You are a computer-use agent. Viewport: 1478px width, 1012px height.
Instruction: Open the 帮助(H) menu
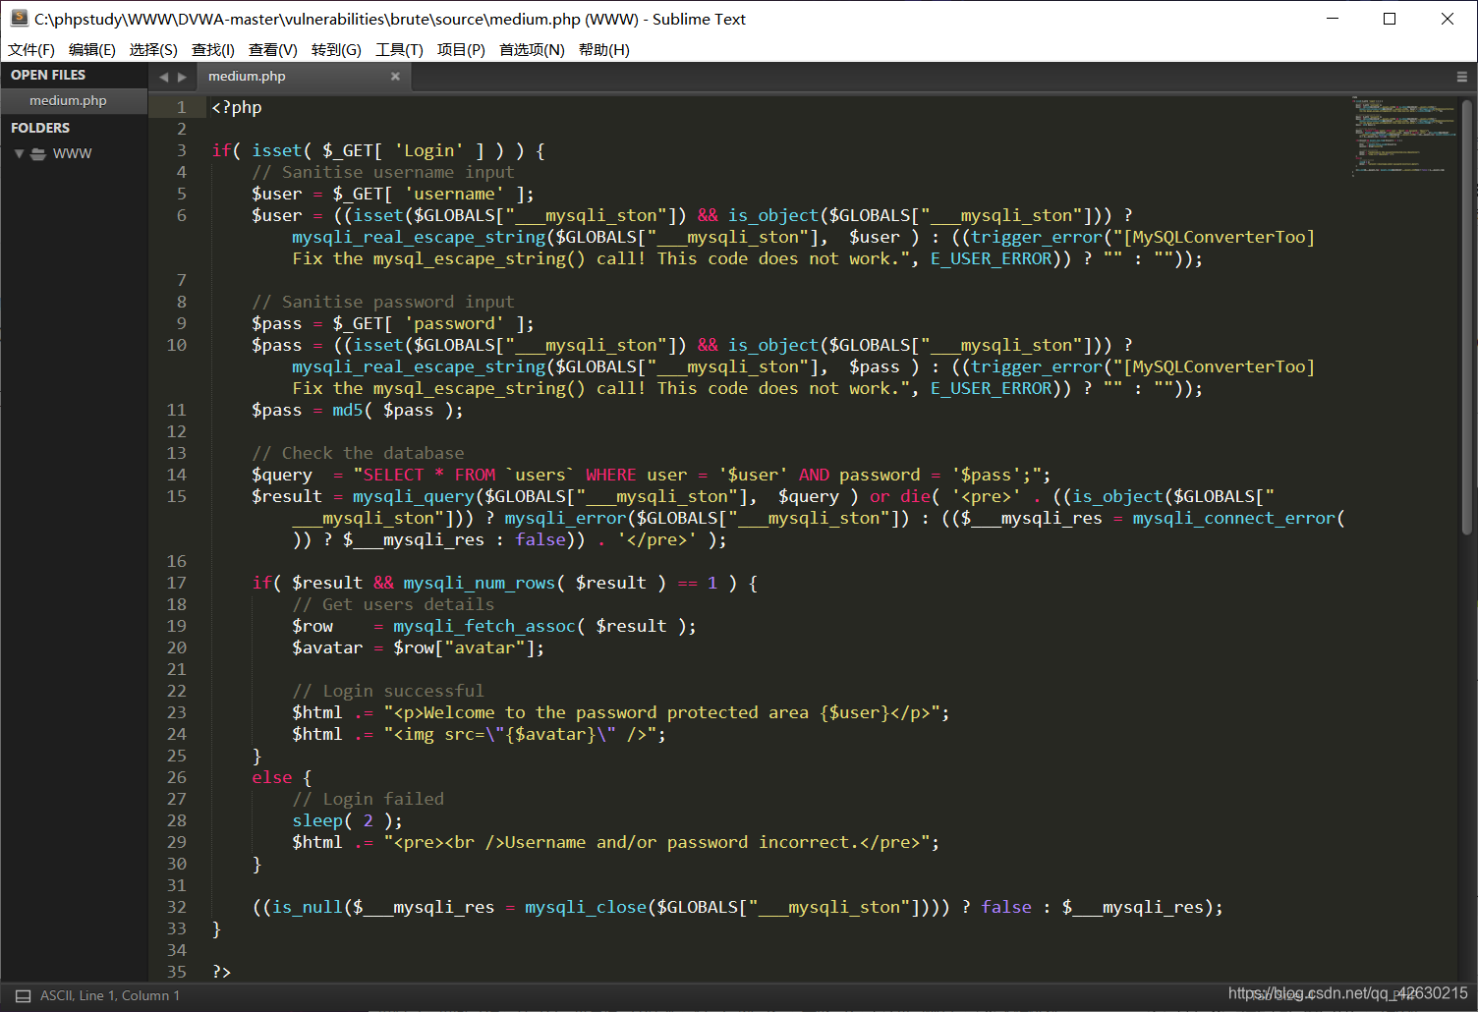point(604,49)
